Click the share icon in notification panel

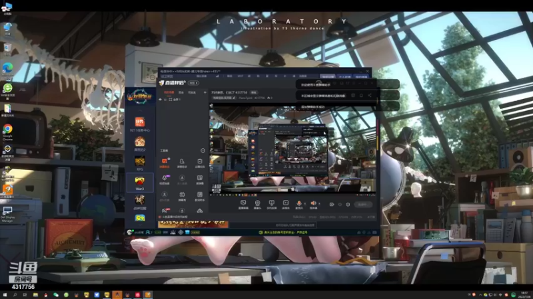(370, 96)
